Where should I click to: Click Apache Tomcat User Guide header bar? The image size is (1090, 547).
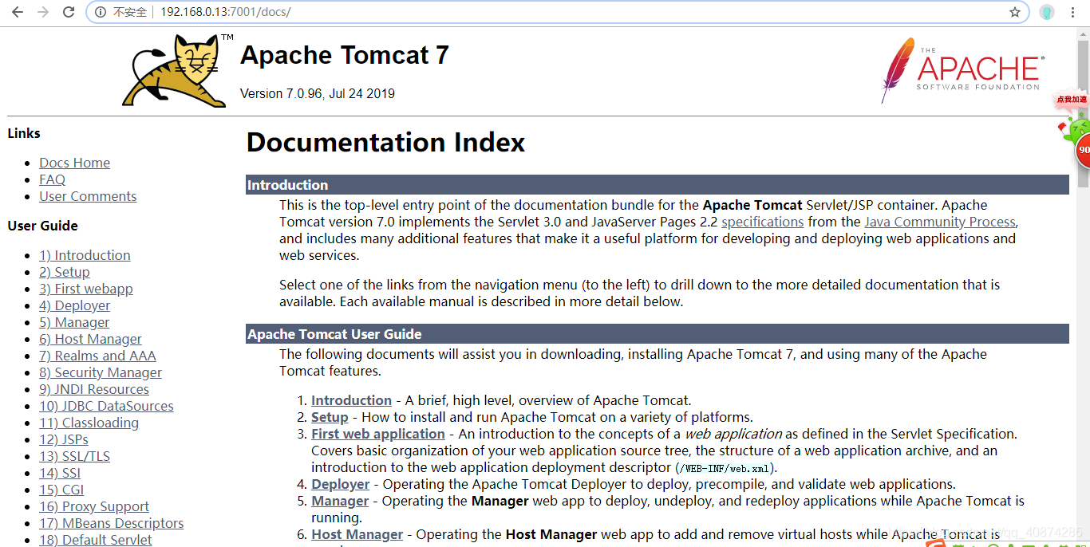657,334
